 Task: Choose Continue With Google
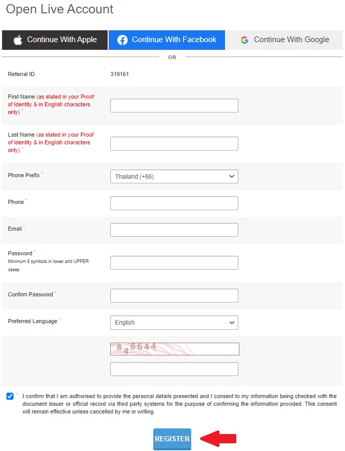tap(285, 40)
